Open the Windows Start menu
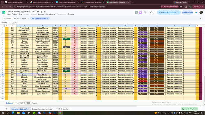The image size is (205, 115). pyautogui.click(x=2, y=113)
